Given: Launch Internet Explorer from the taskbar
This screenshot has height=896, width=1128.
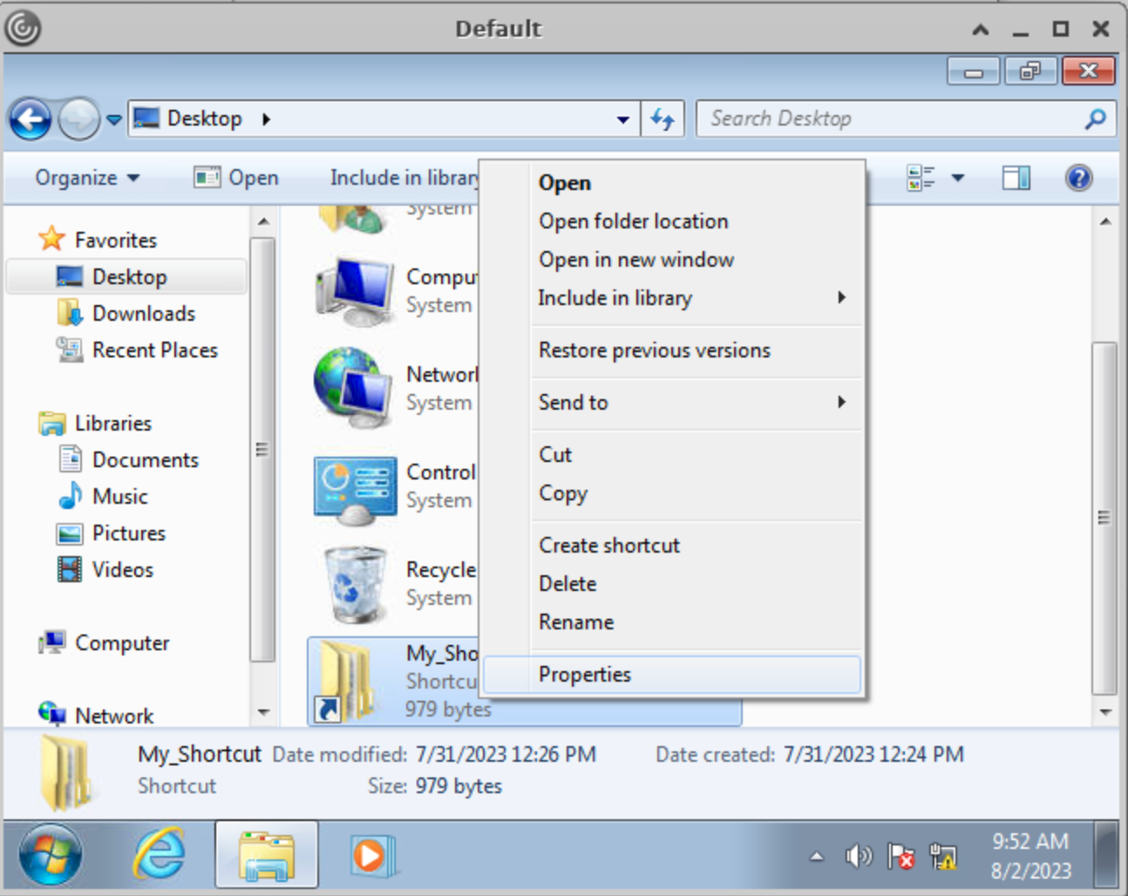Looking at the screenshot, I should click(159, 854).
